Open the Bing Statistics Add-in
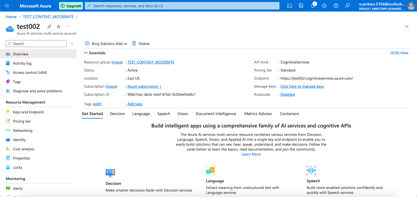This screenshot has height=197, width=417. [x=106, y=44]
